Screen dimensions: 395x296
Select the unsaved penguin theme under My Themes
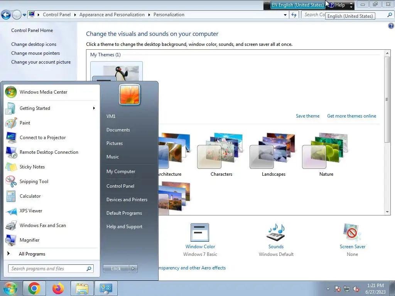116,71
